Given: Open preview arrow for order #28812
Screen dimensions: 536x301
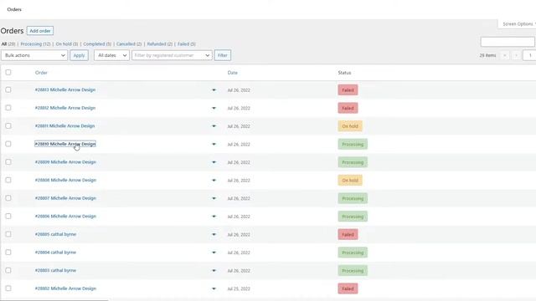Looking at the screenshot, I should (x=214, y=108).
